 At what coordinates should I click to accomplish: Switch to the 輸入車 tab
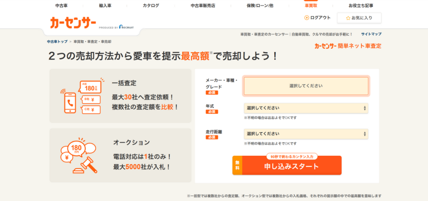tap(105, 5)
